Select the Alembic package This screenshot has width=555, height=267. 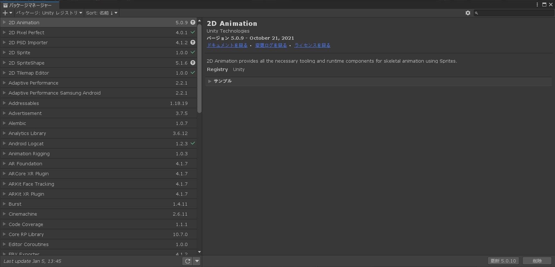click(98, 123)
